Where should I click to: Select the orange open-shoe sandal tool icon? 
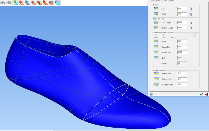[x=22, y=3]
